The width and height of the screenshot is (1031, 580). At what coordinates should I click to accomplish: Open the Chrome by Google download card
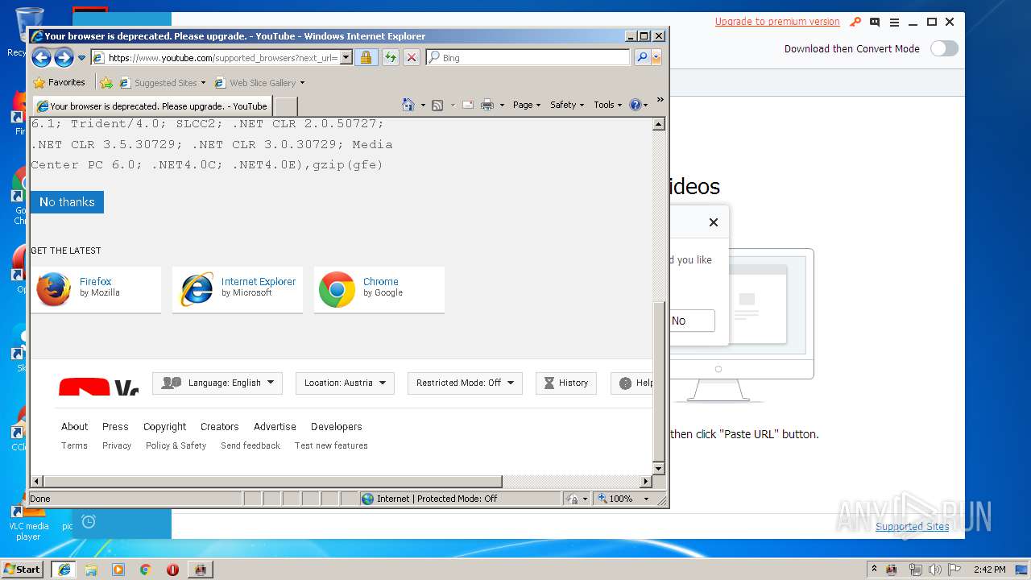pyautogui.click(x=379, y=290)
